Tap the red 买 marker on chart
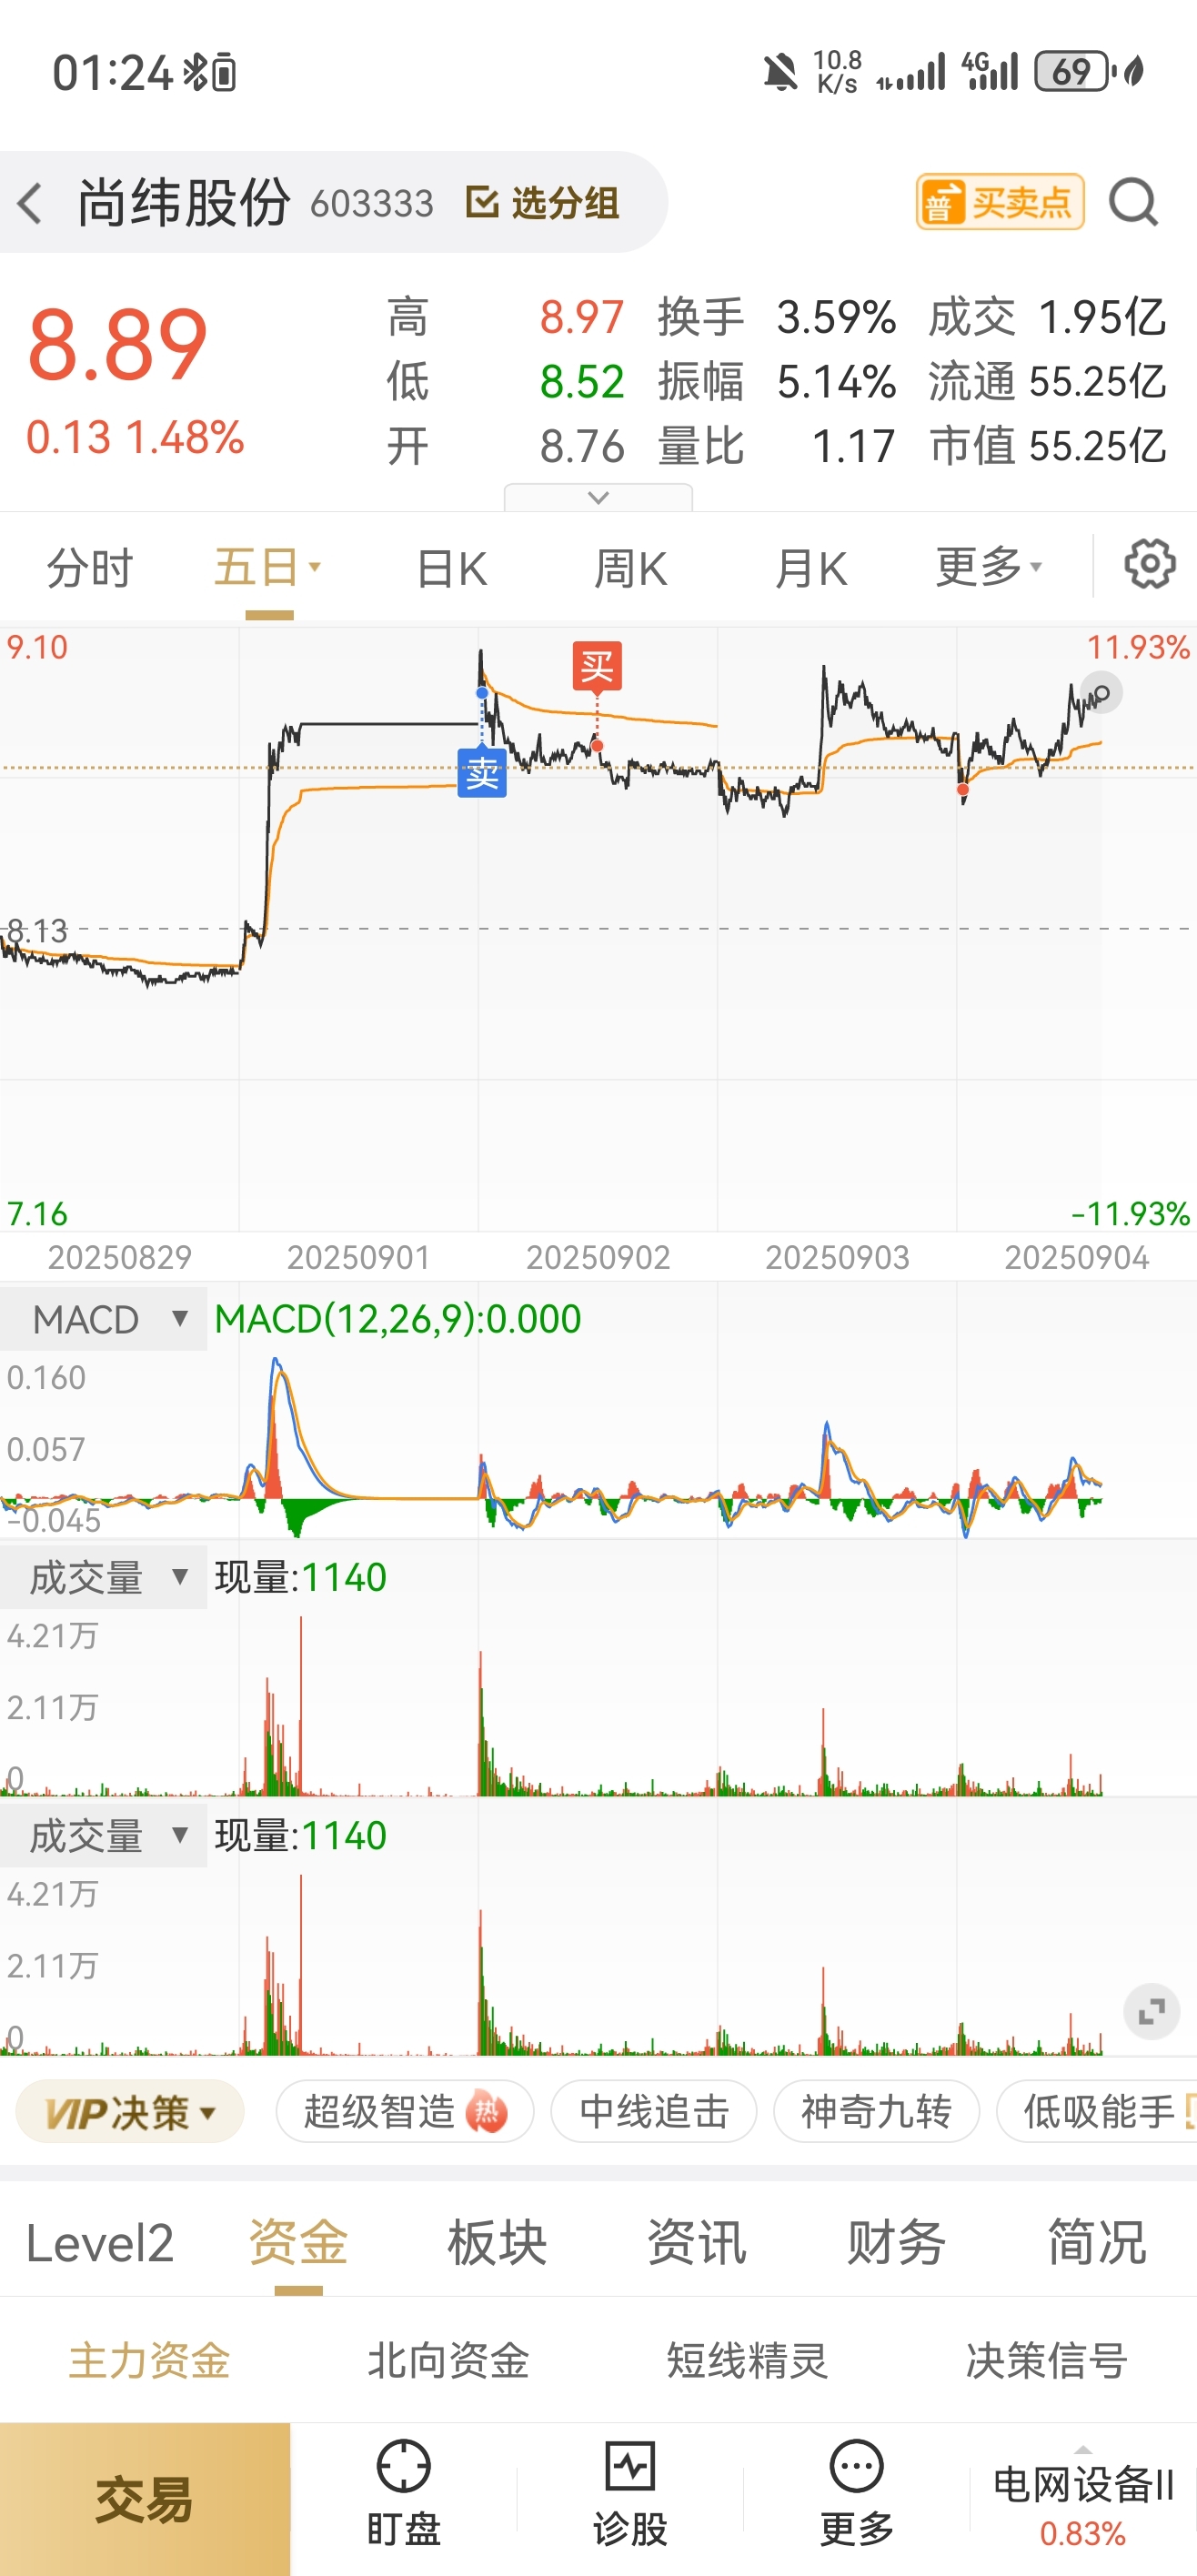The height and width of the screenshot is (2576, 1197). [597, 666]
